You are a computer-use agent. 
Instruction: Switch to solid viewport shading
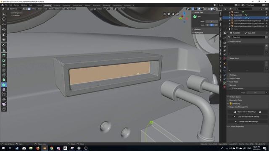(x=211, y=9)
